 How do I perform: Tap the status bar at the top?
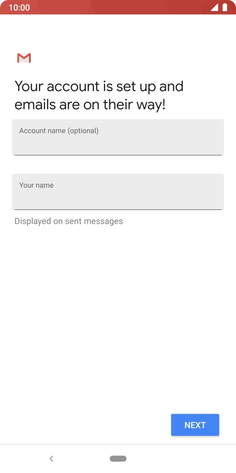point(118,7)
